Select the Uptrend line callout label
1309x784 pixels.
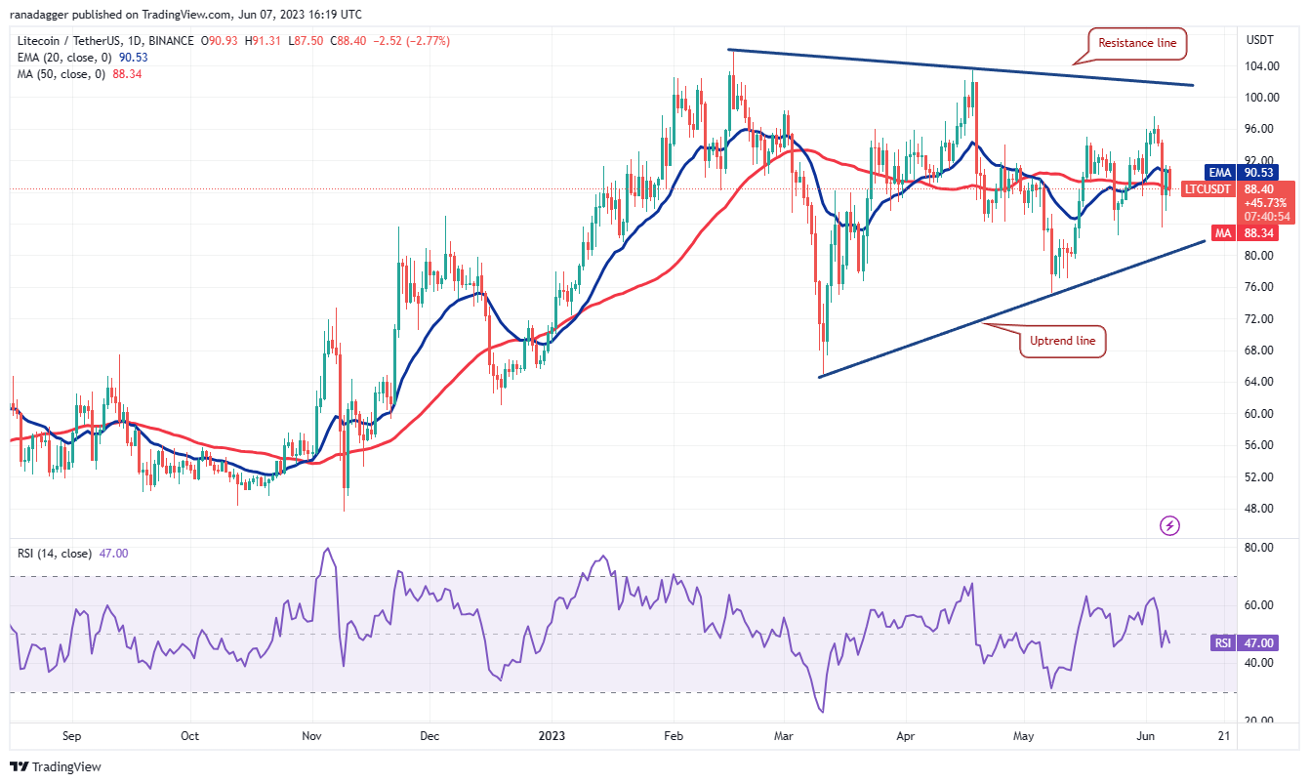[x=1063, y=342]
